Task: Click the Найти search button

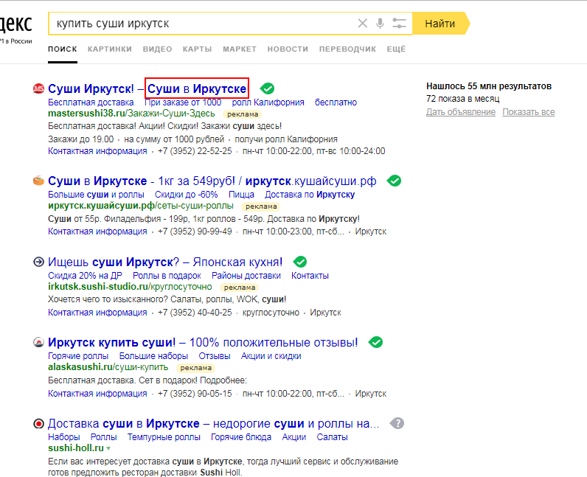Action: click(x=440, y=23)
